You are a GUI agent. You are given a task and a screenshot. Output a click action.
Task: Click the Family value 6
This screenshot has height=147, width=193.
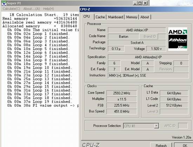(x=114, y=63)
